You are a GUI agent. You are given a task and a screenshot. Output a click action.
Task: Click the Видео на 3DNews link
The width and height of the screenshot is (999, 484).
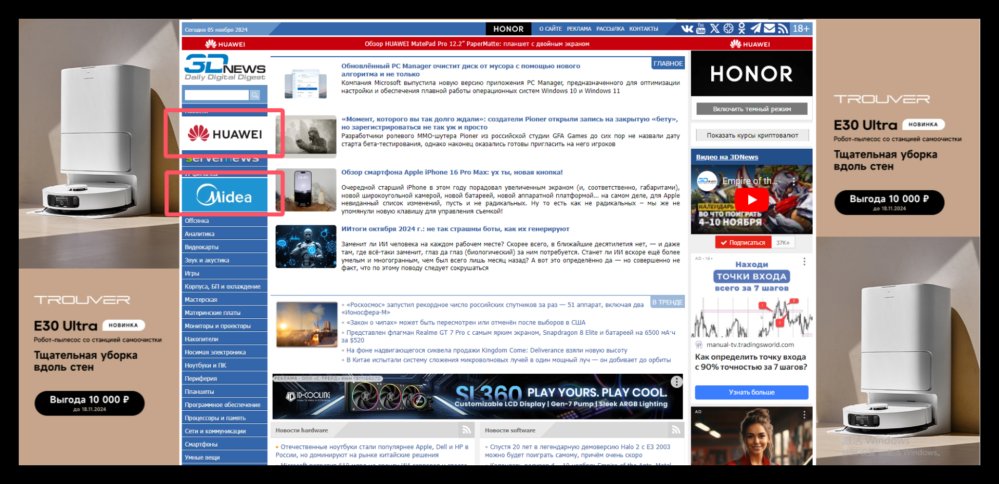(x=727, y=157)
